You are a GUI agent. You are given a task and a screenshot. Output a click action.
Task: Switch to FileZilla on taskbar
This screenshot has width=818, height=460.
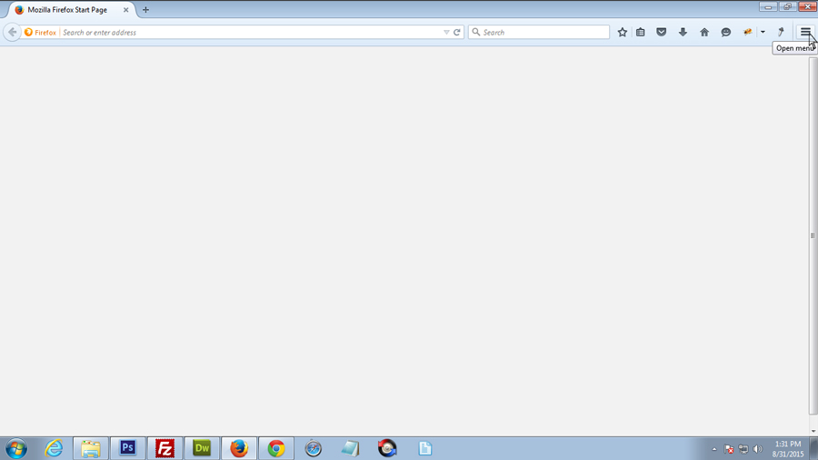(165, 448)
